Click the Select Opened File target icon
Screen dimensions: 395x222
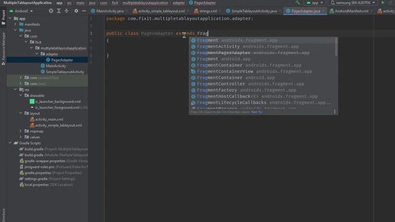[51, 11]
